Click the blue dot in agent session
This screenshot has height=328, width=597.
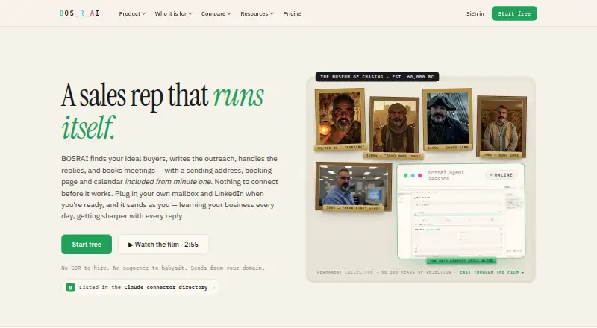413,175
